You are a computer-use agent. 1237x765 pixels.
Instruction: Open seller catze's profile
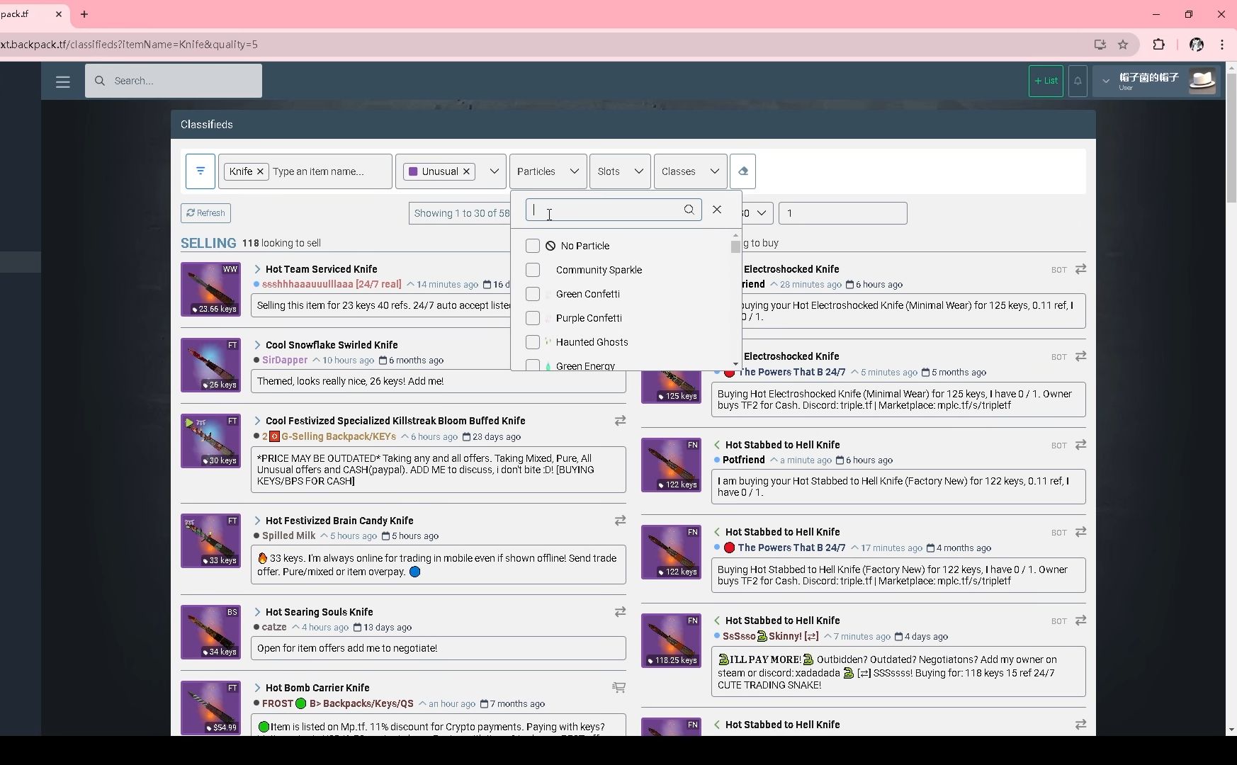coord(274,628)
